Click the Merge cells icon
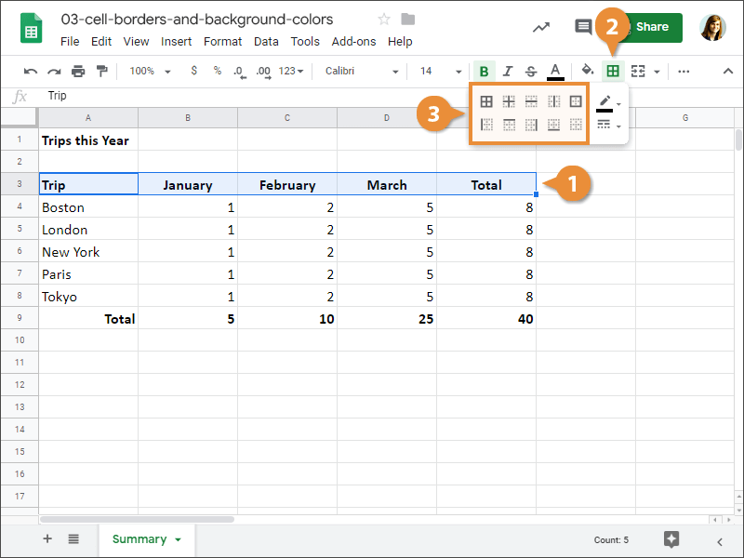Screen dimensions: 744x558 (638, 72)
